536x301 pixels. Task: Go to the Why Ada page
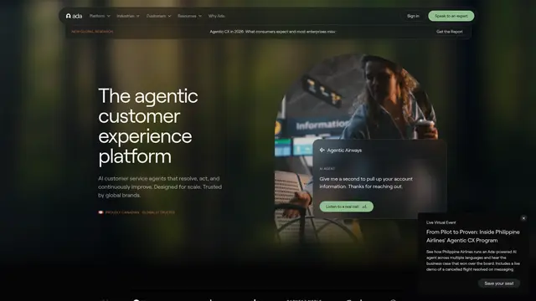217,16
